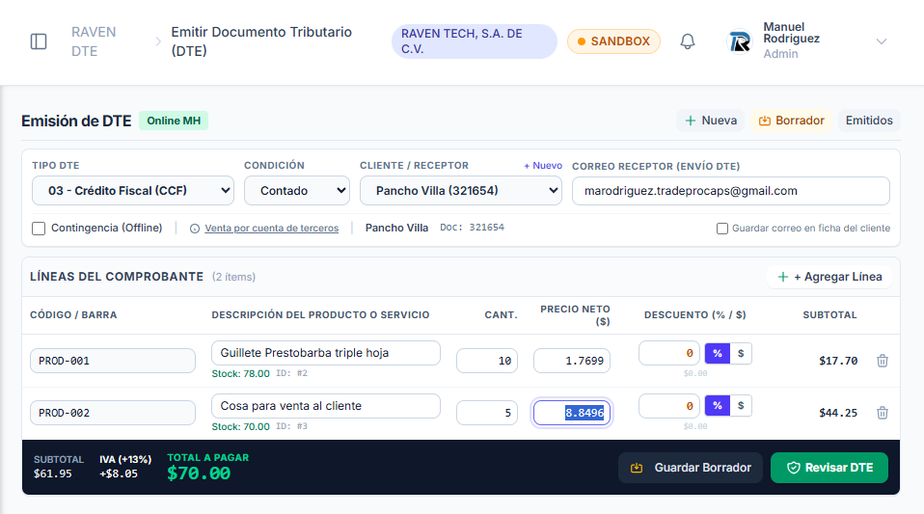Click the total a pagar $70.00

199,473
